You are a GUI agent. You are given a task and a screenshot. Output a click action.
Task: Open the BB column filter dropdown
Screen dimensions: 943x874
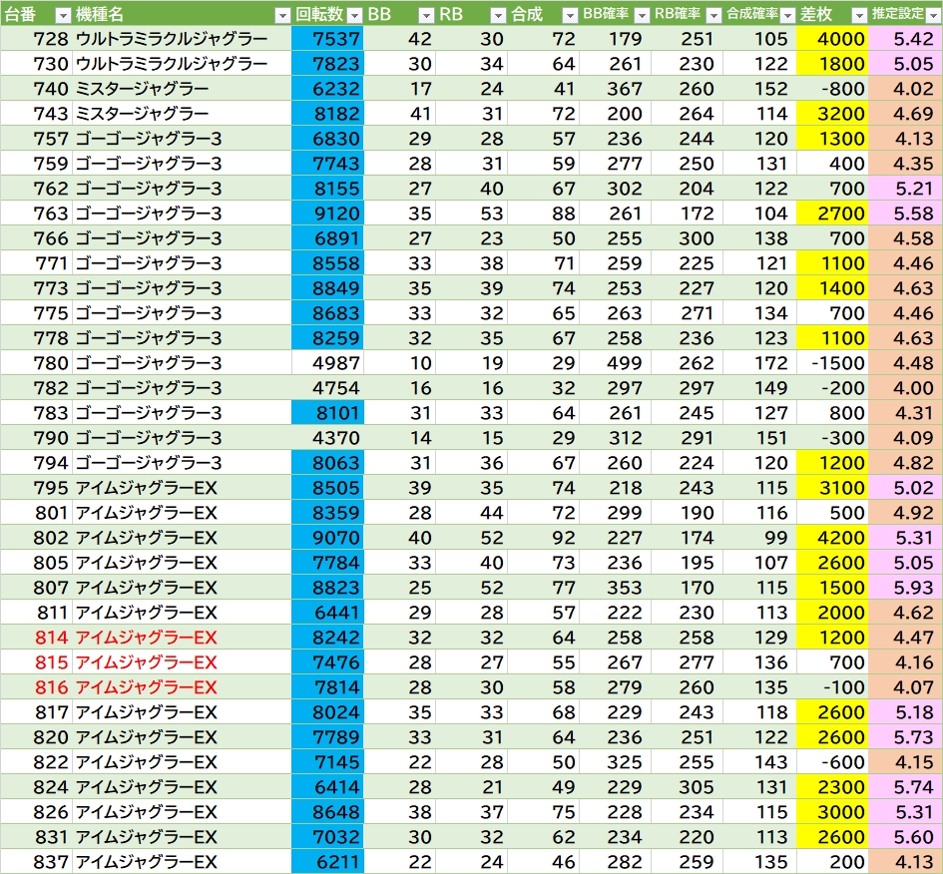pos(426,16)
